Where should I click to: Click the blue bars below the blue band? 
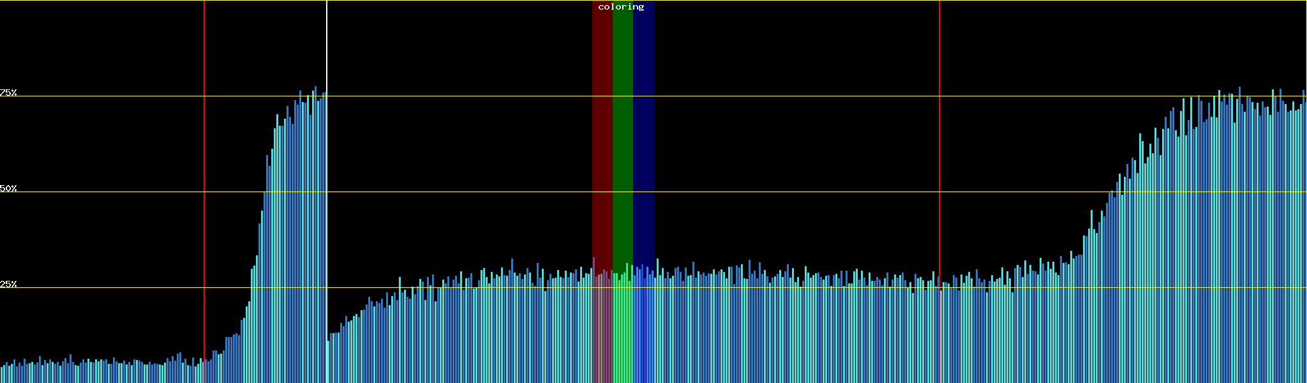(643, 332)
